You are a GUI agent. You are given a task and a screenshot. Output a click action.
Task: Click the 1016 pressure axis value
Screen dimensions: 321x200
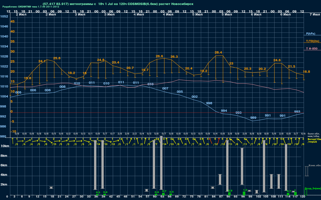[x=4, y=76]
